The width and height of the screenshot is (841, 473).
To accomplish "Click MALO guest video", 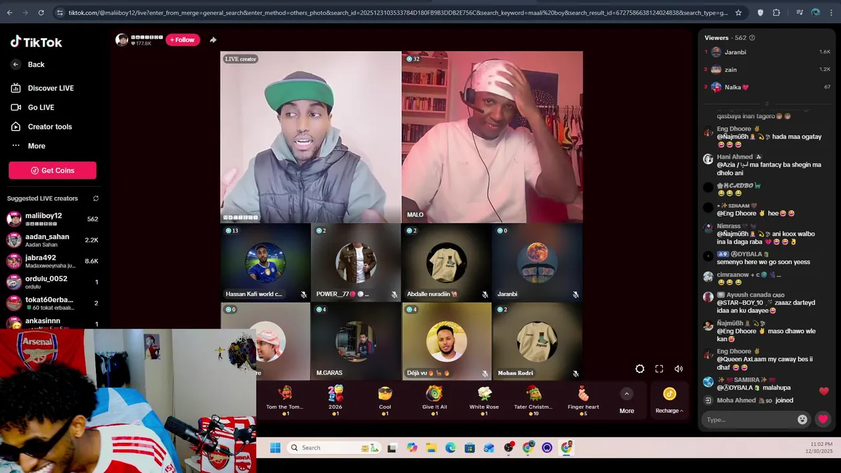I will point(492,137).
